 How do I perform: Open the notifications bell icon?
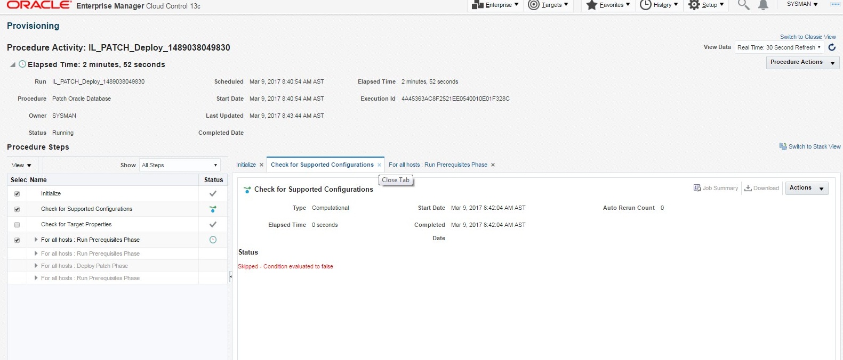tap(764, 5)
